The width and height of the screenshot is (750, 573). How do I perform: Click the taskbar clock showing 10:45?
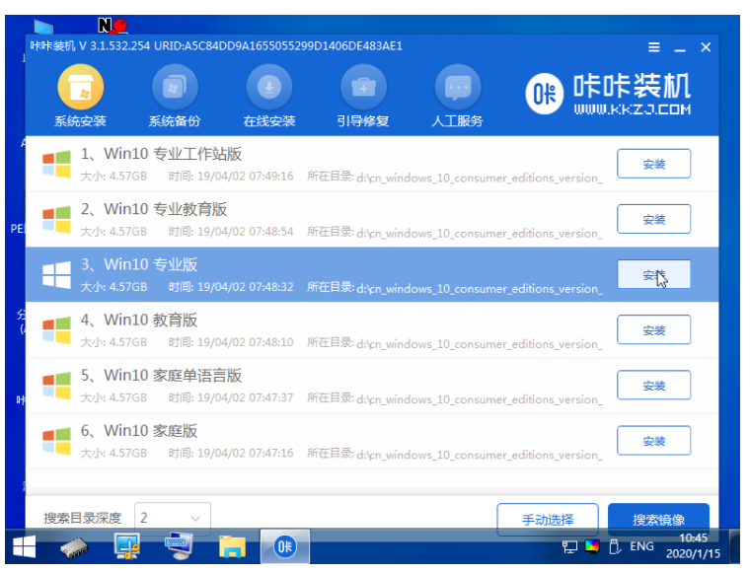coord(692,546)
